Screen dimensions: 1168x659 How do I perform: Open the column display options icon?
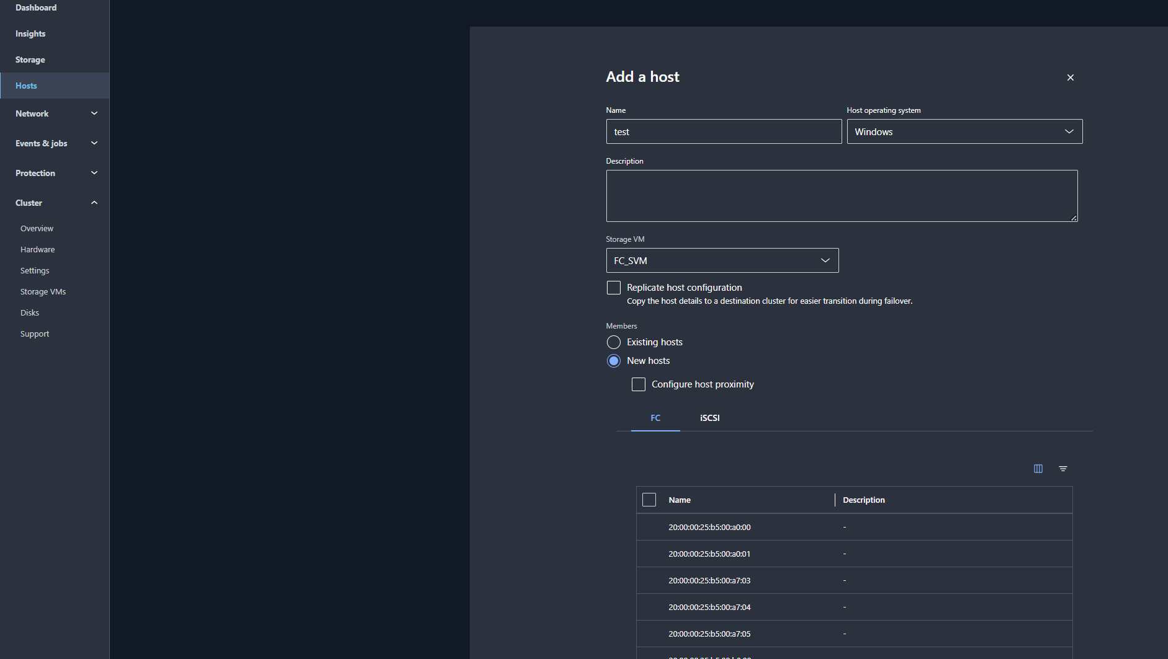[x=1038, y=469]
